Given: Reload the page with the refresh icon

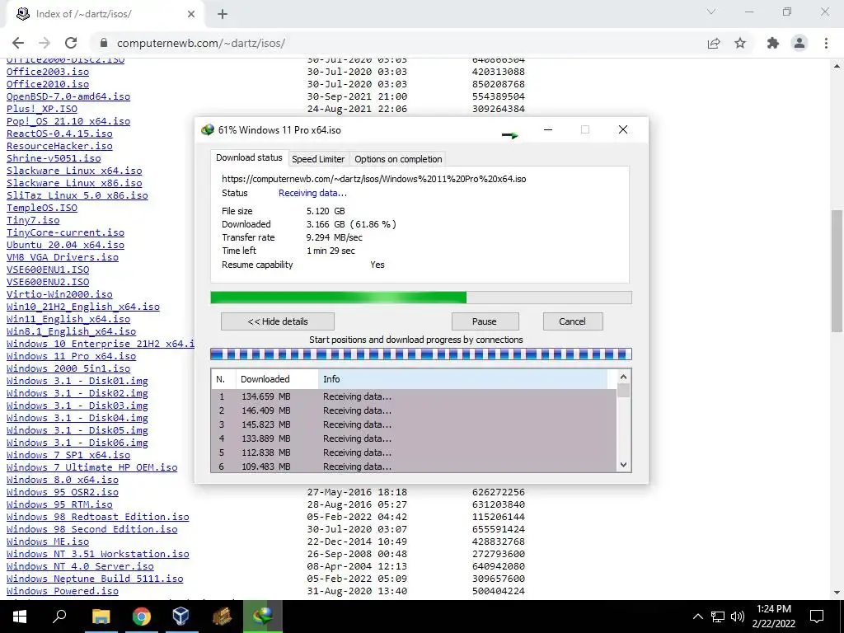Looking at the screenshot, I should coord(71,43).
